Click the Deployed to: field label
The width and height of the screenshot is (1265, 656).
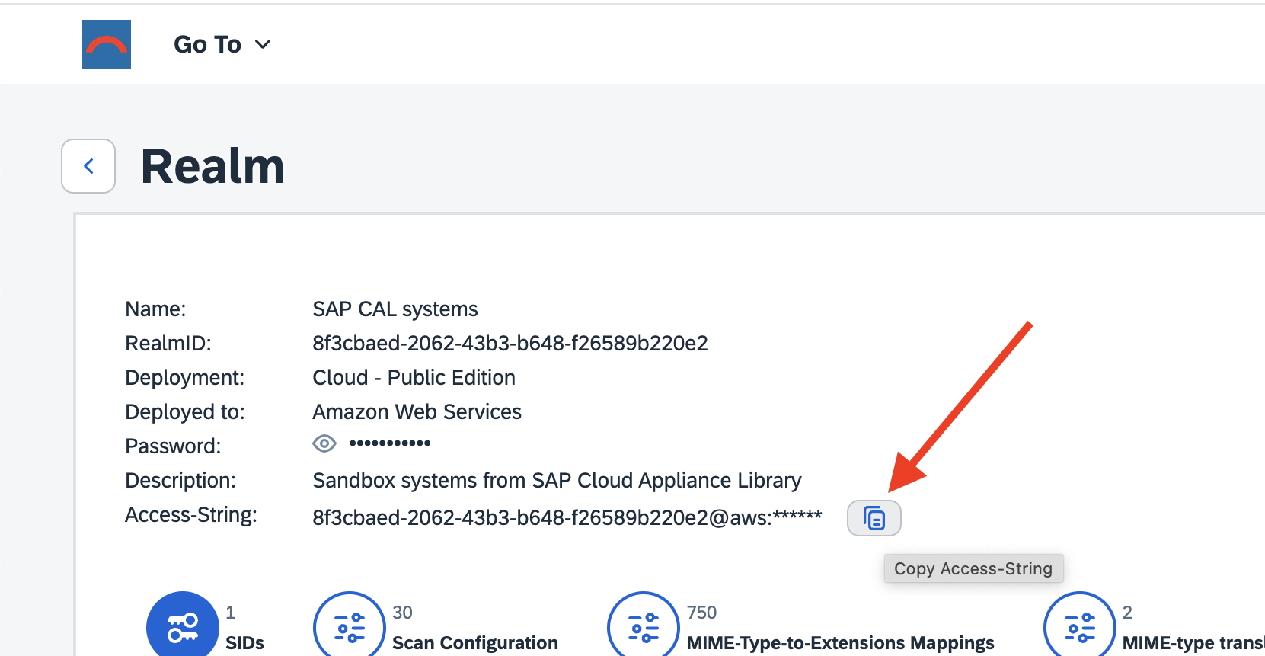coord(185,412)
